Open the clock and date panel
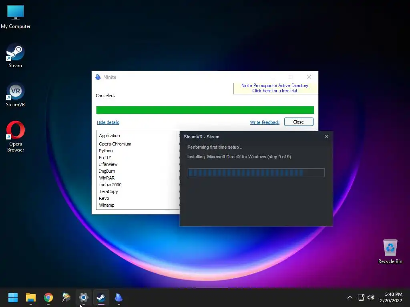 [x=391, y=297]
